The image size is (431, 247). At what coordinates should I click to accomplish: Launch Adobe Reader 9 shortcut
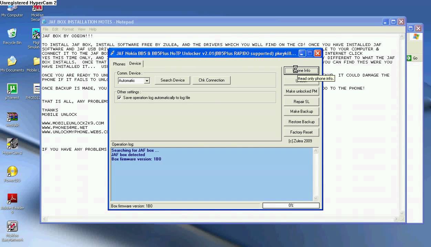pyautogui.click(x=12, y=203)
